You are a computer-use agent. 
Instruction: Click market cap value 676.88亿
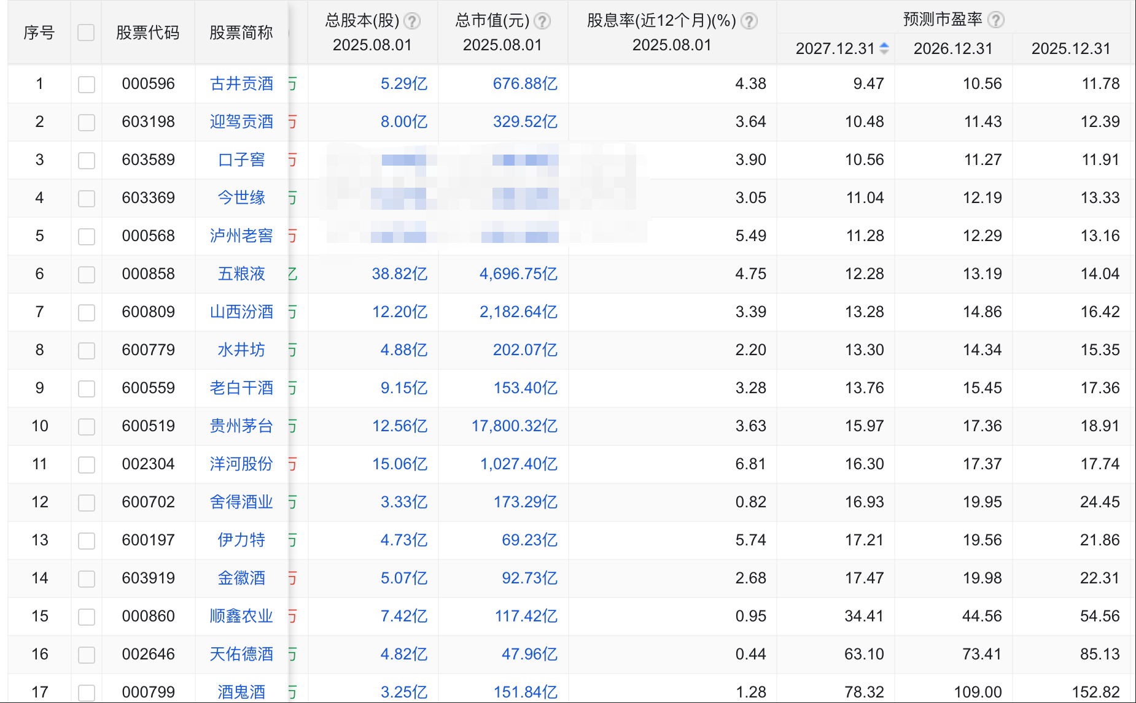coord(525,83)
